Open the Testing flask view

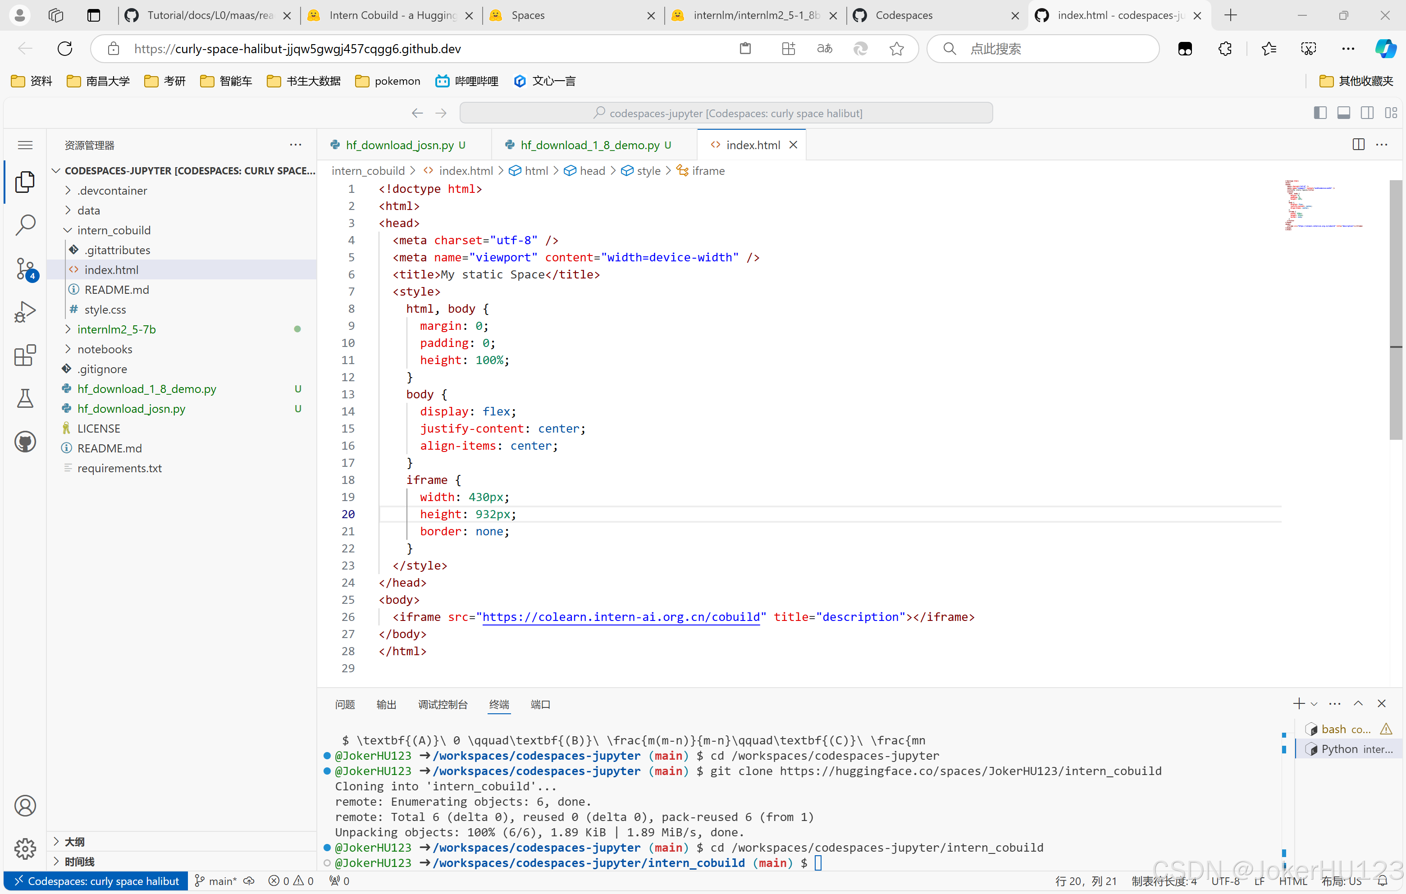point(25,398)
